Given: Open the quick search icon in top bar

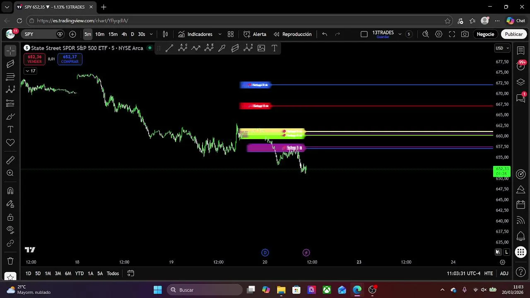Looking at the screenshot, I should click(425, 34).
